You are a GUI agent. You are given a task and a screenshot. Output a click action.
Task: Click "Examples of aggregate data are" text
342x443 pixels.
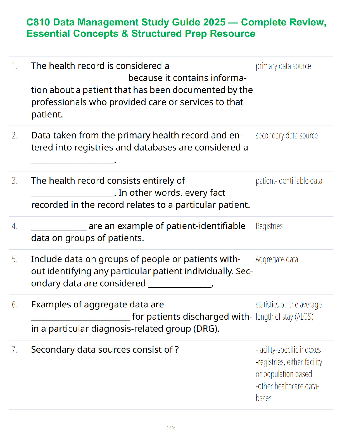pyautogui.click(x=98, y=304)
